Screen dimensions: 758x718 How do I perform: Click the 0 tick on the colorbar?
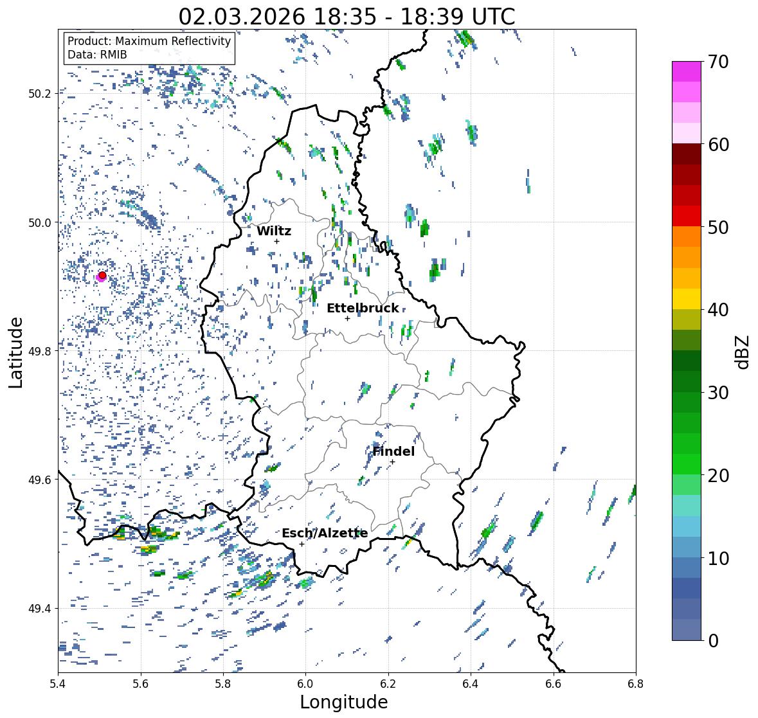[x=714, y=641]
